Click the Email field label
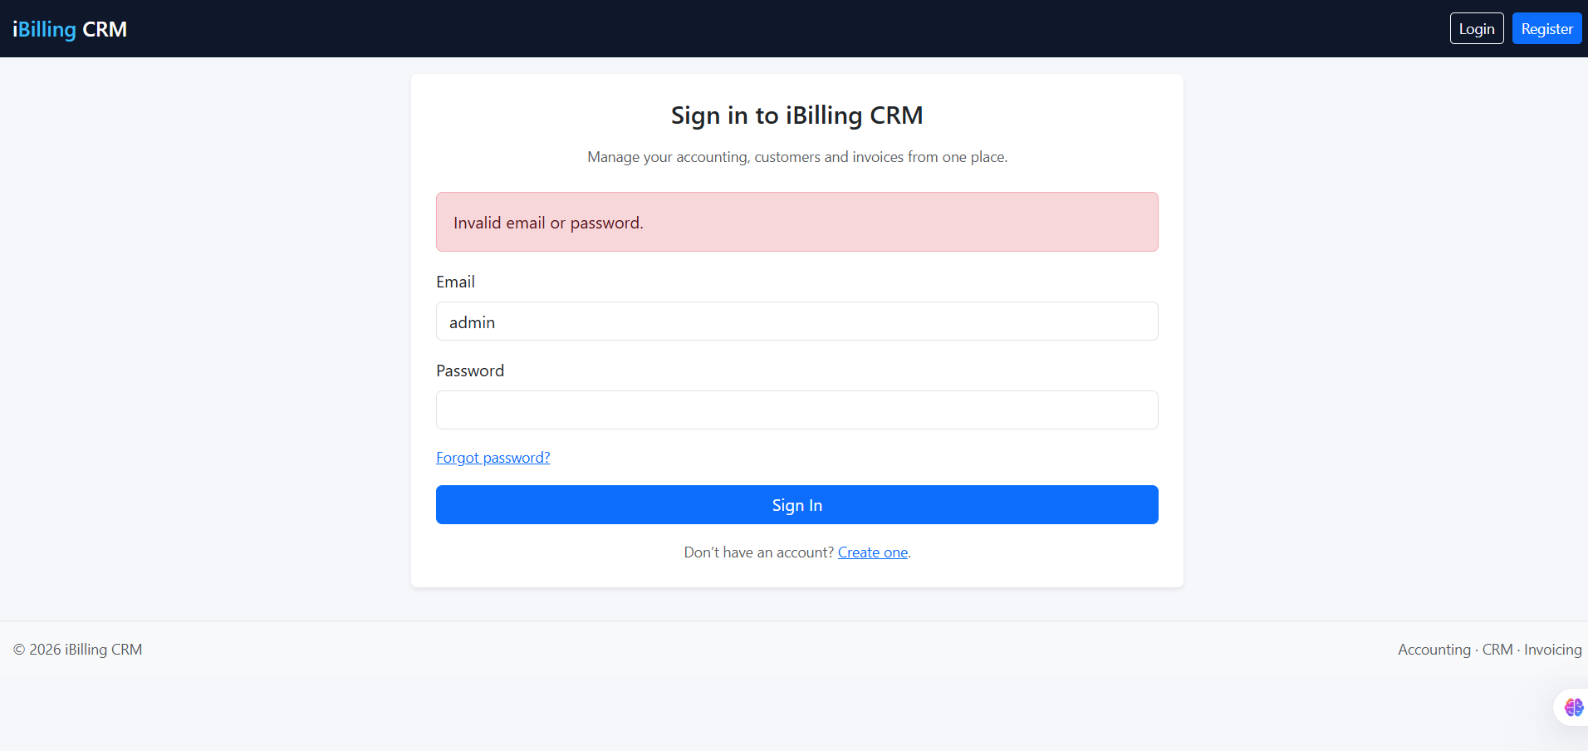 point(455,282)
